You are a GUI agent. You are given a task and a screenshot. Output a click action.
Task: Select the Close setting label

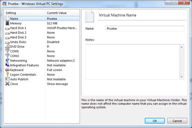click(14, 84)
